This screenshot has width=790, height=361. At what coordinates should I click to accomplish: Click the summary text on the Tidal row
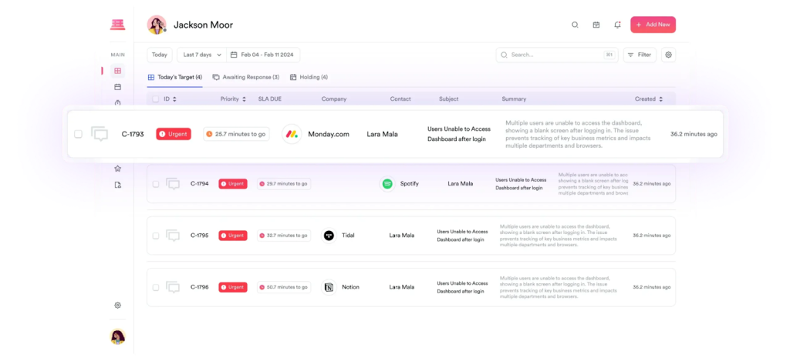(x=559, y=236)
